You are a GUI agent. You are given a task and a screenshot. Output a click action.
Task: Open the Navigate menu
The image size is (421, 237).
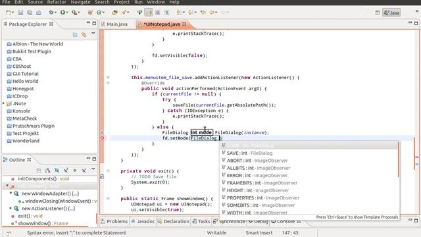[x=80, y=2]
